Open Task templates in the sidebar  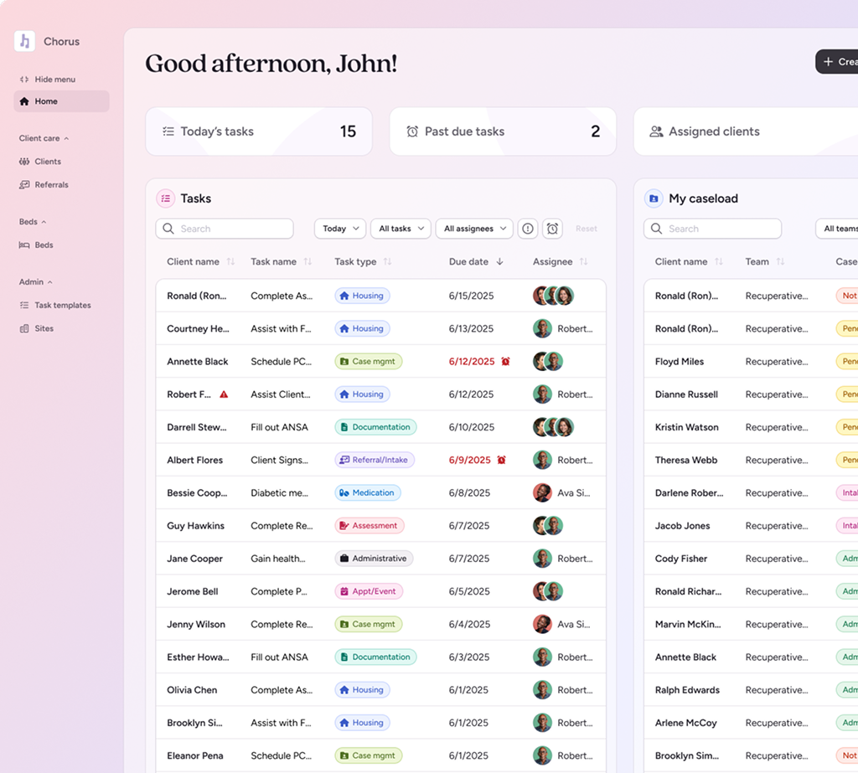[55, 305]
